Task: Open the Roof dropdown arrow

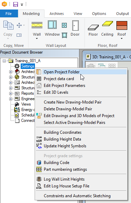Action: (121, 38)
